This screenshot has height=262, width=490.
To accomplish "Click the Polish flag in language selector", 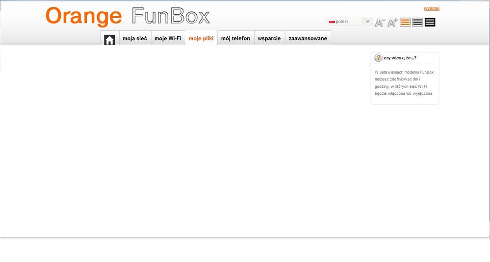I will 332,22.
